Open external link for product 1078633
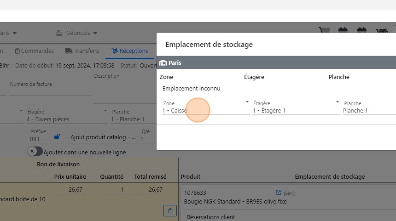396x221 pixels. (278, 193)
